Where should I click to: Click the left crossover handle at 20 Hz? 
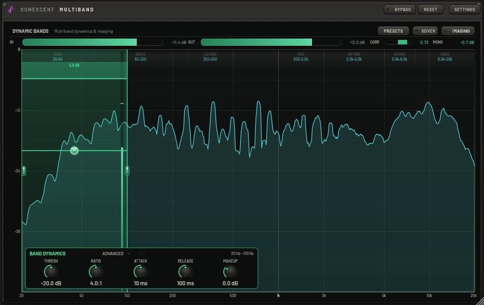(24, 170)
